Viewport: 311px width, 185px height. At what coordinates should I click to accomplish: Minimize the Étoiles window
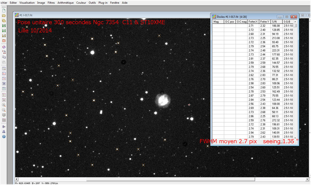280,17
